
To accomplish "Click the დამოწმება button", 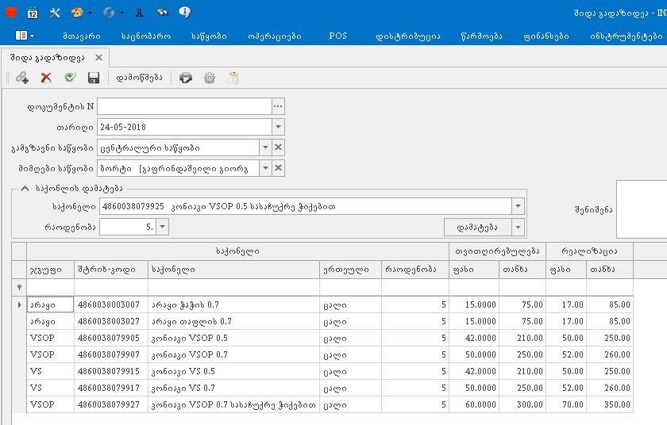I will [140, 78].
